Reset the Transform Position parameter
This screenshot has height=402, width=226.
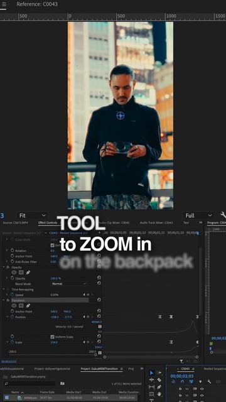[99, 317]
